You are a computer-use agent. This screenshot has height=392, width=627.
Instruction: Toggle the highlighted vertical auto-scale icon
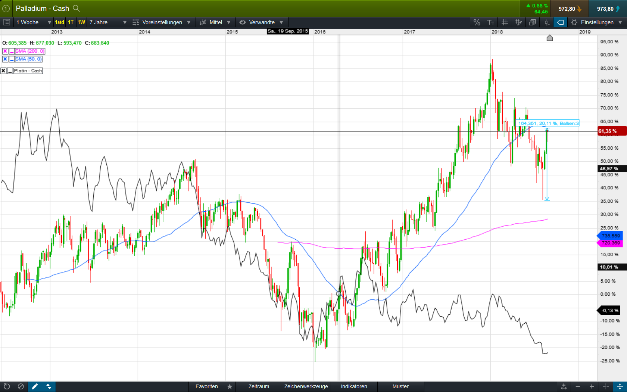pyautogui.click(x=620, y=386)
